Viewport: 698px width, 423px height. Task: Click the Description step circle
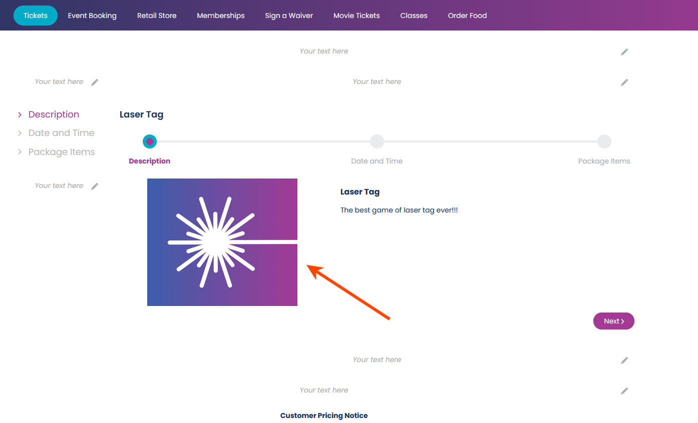pyautogui.click(x=150, y=141)
